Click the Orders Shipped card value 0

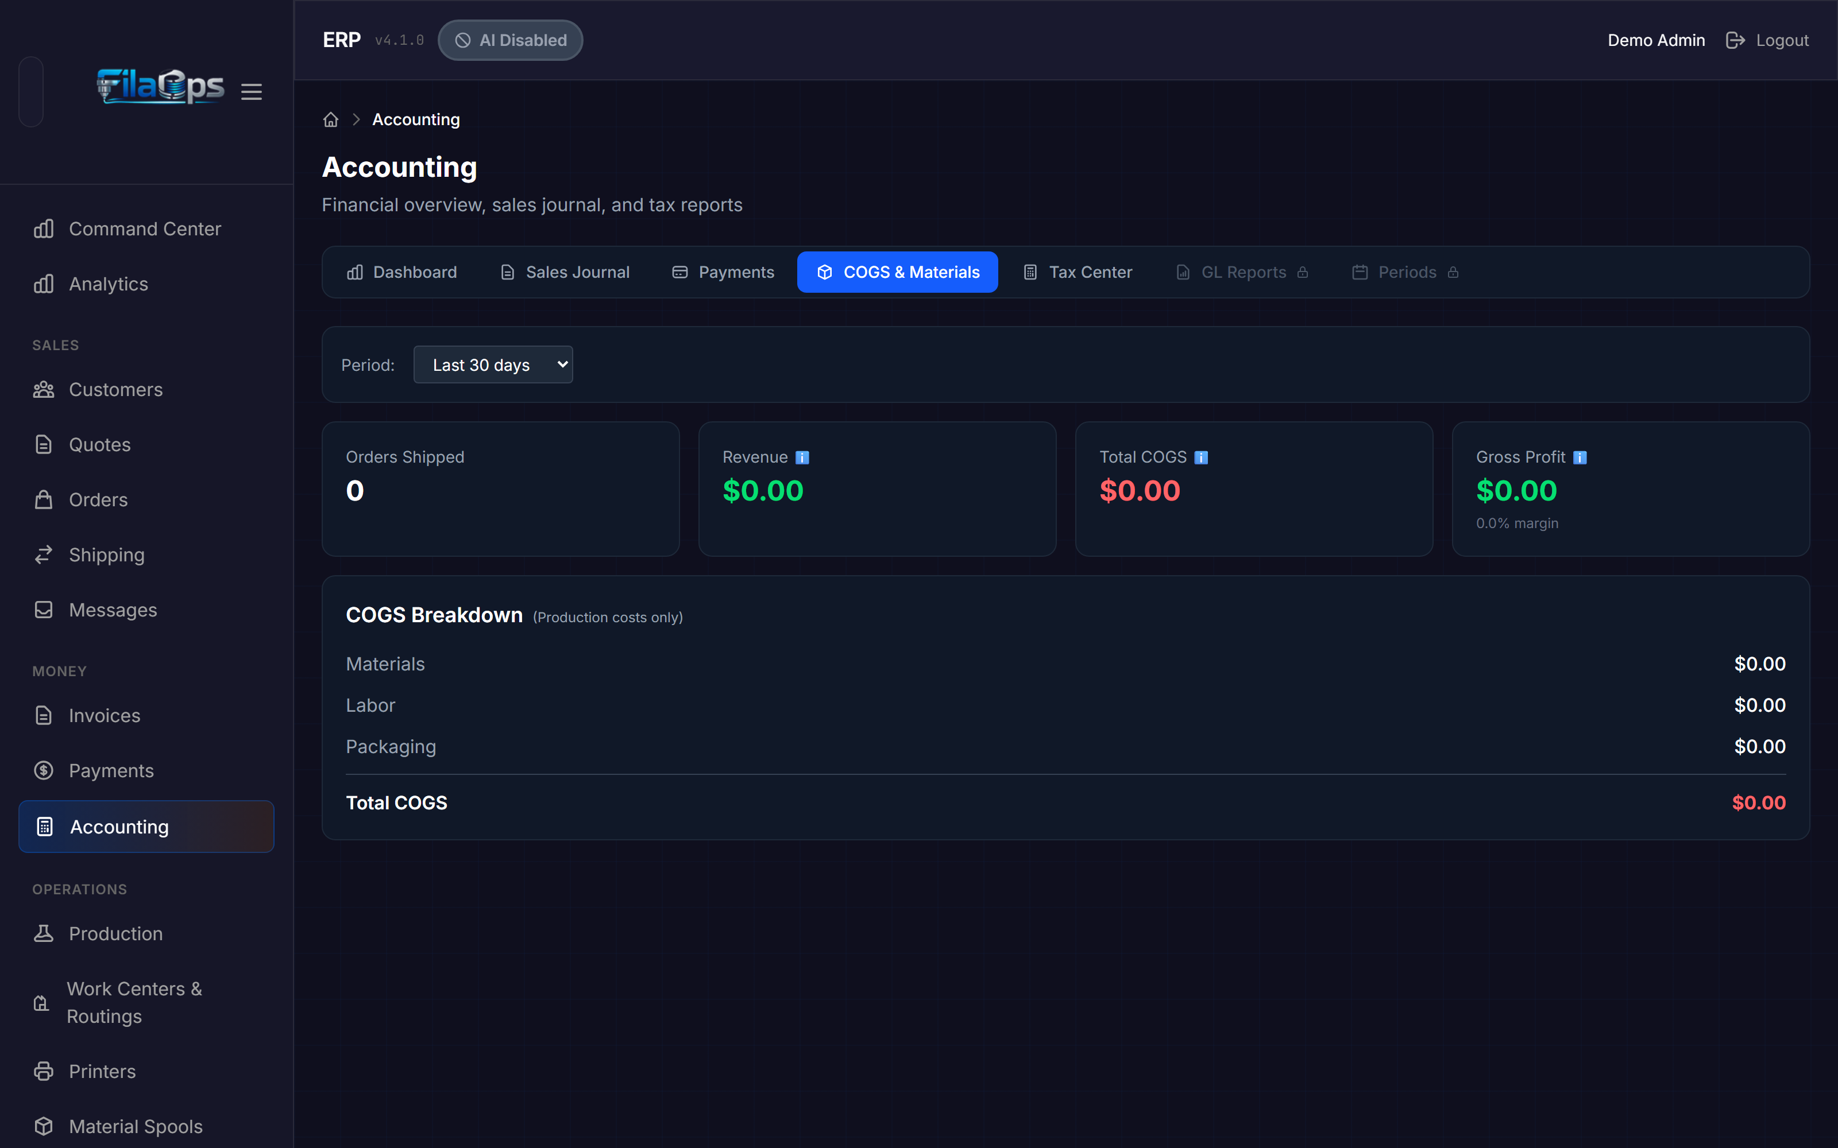[355, 490]
